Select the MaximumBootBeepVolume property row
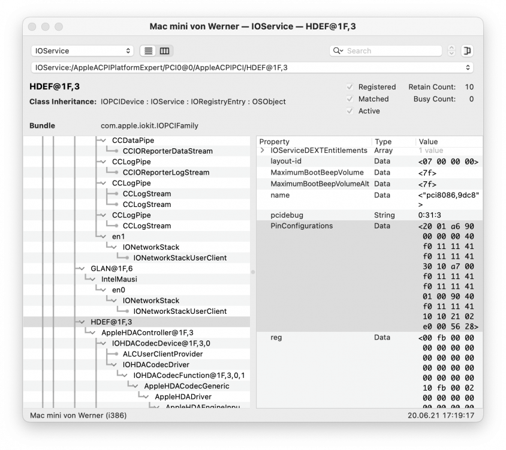The width and height of the screenshot is (506, 450). [x=370, y=173]
